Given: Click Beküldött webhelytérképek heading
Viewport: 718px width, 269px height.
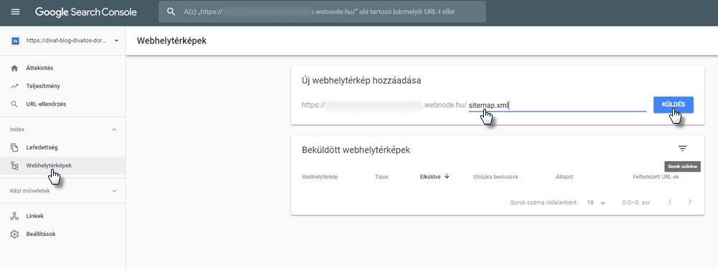Looking at the screenshot, I should 356,150.
